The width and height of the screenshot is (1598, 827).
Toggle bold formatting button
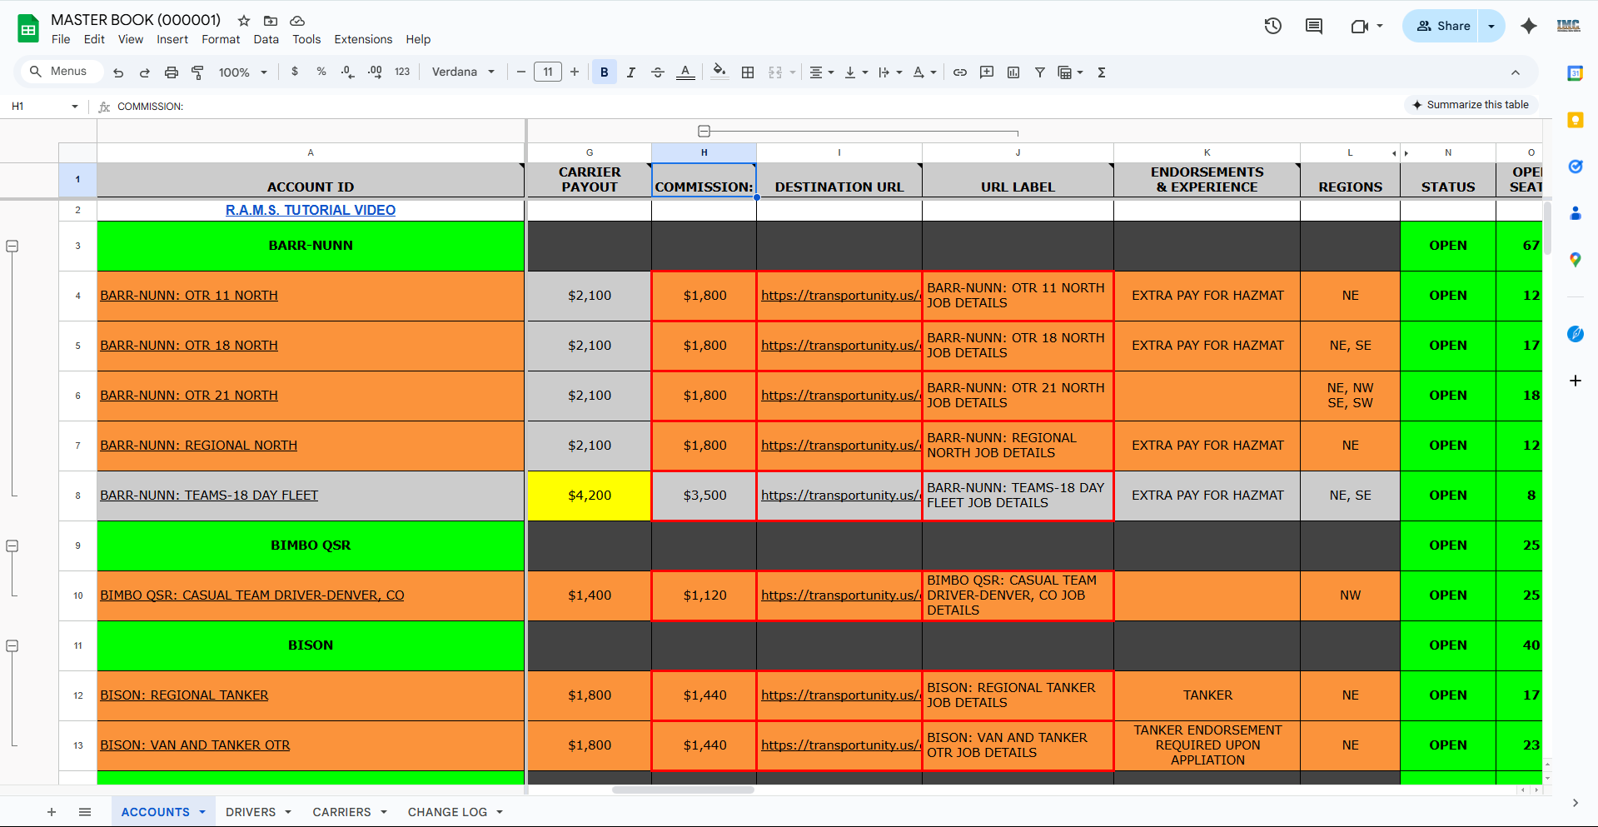click(x=604, y=72)
